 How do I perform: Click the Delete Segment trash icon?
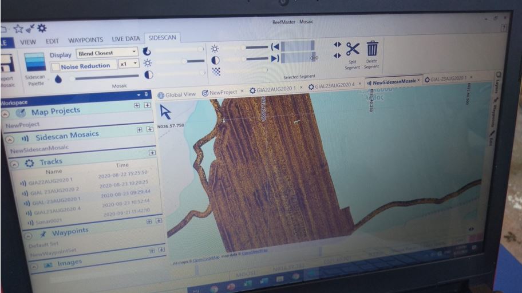tap(373, 48)
